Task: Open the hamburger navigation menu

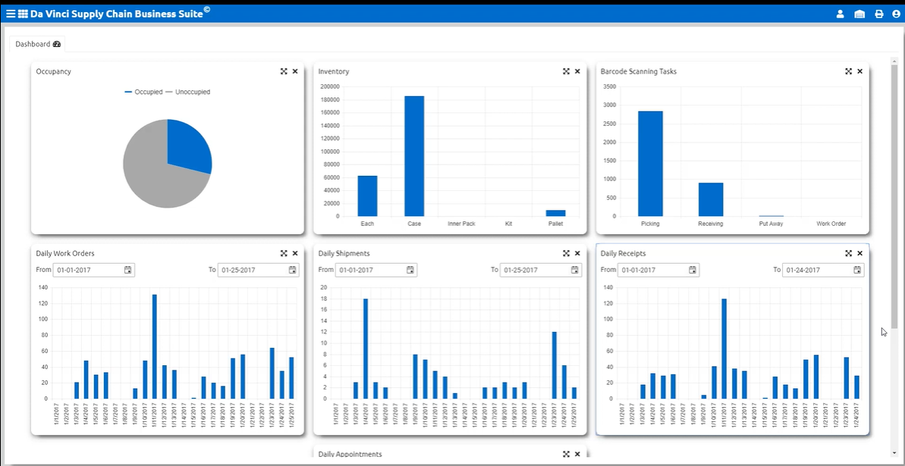Action: click(x=11, y=14)
